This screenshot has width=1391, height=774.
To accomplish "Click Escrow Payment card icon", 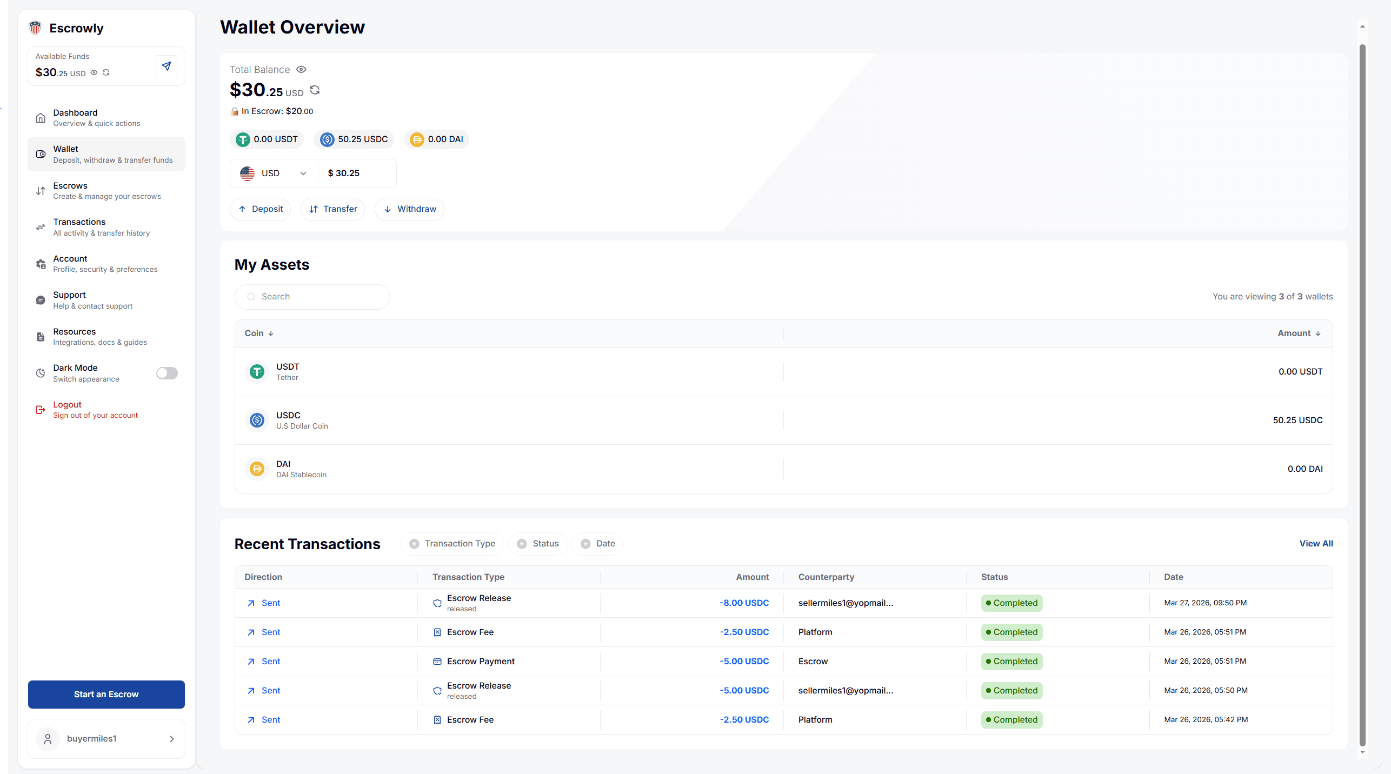I will click(x=437, y=662).
